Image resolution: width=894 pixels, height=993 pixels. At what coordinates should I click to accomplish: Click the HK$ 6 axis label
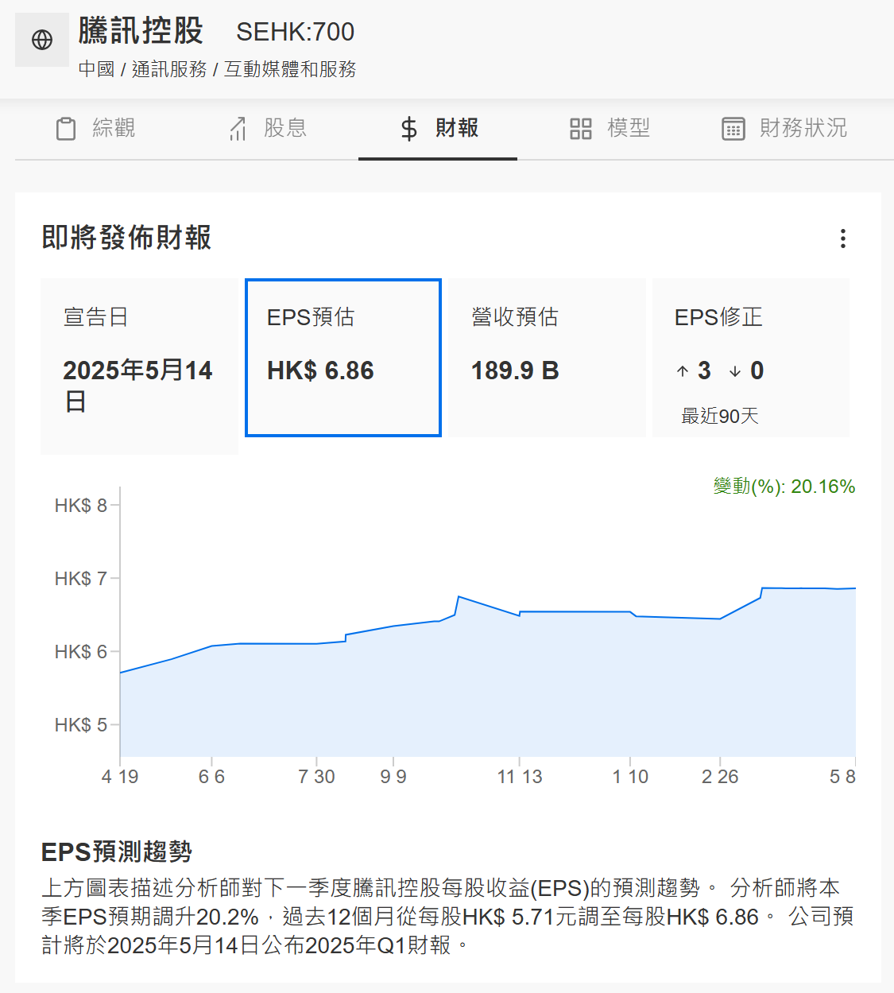pyautogui.click(x=81, y=652)
